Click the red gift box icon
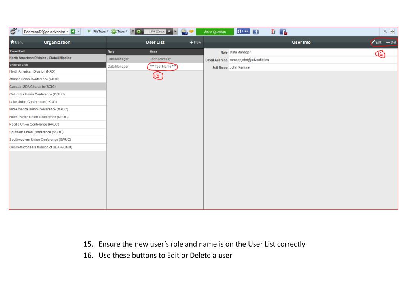Screen dimensions: 405x303 (x=273, y=32)
